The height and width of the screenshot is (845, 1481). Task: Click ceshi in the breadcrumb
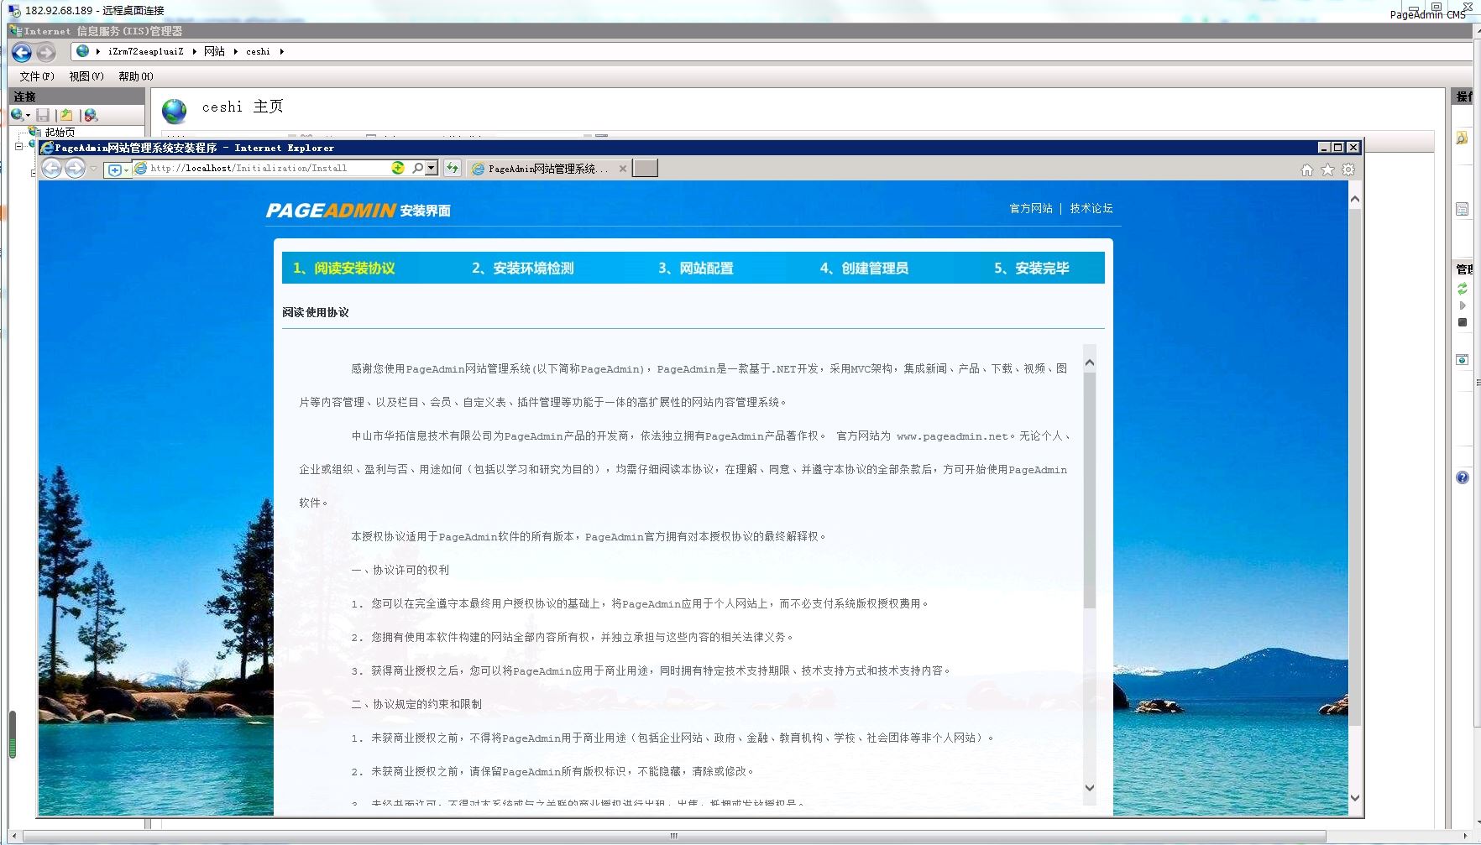pyautogui.click(x=258, y=52)
